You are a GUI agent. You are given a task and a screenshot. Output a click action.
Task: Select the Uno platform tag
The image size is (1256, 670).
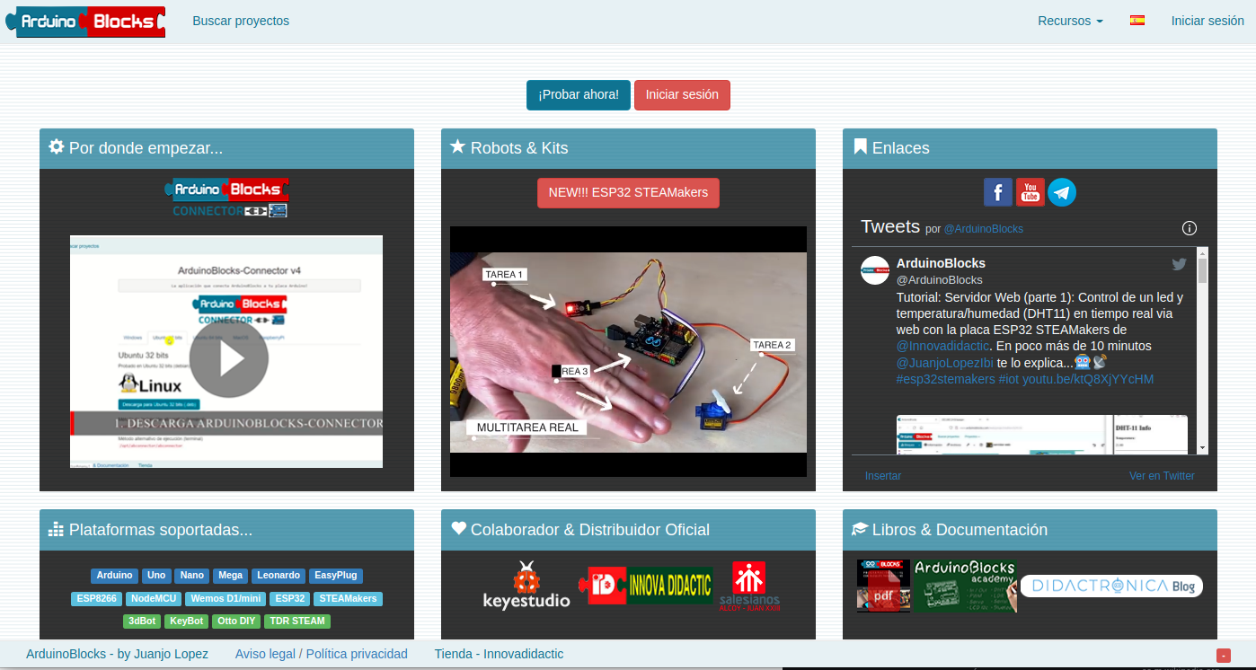[x=156, y=576]
